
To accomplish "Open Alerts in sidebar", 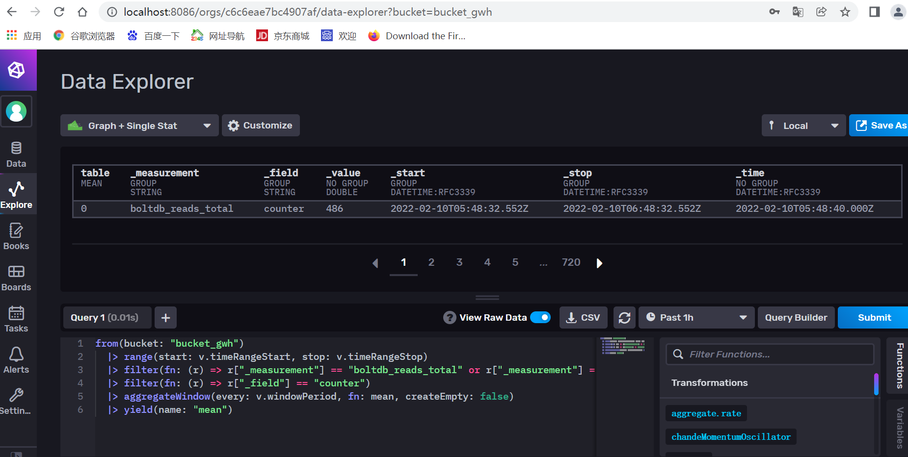I will [x=16, y=360].
